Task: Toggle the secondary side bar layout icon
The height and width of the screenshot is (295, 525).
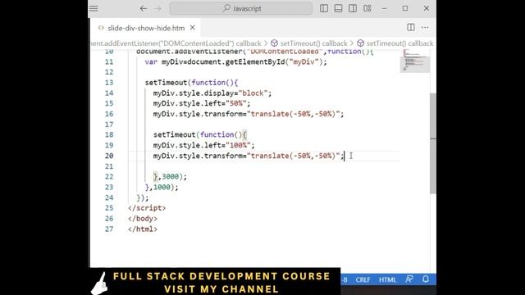Action: (353, 8)
